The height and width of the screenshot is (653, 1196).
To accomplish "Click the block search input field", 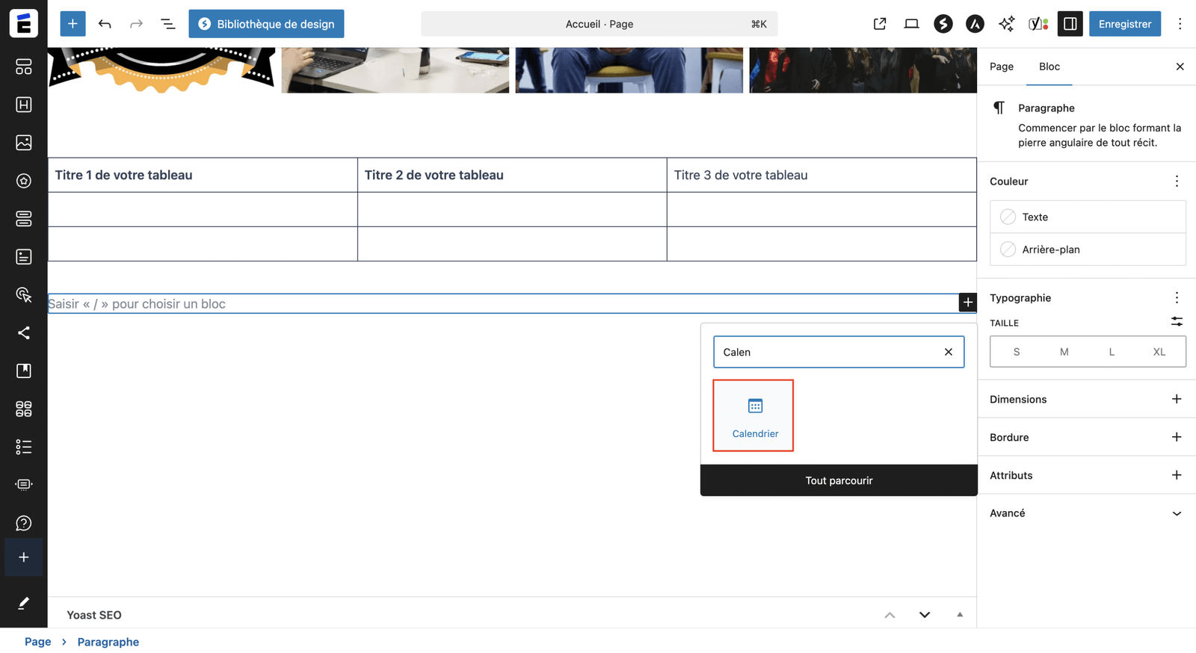I will click(x=827, y=352).
